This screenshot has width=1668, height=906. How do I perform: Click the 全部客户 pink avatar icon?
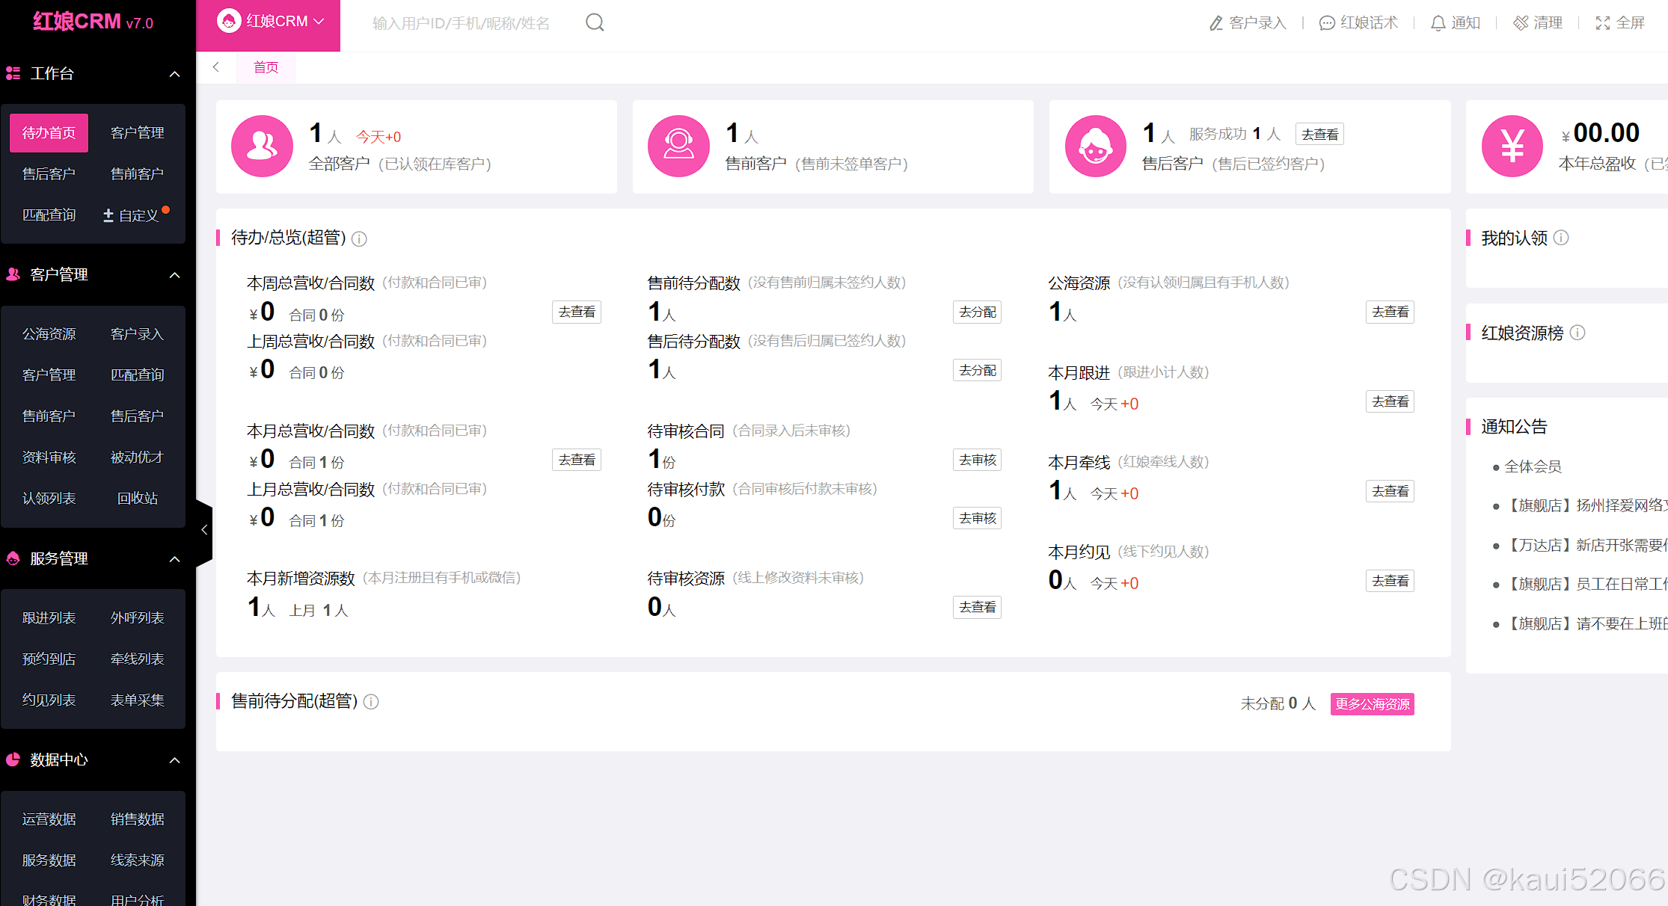click(x=262, y=147)
